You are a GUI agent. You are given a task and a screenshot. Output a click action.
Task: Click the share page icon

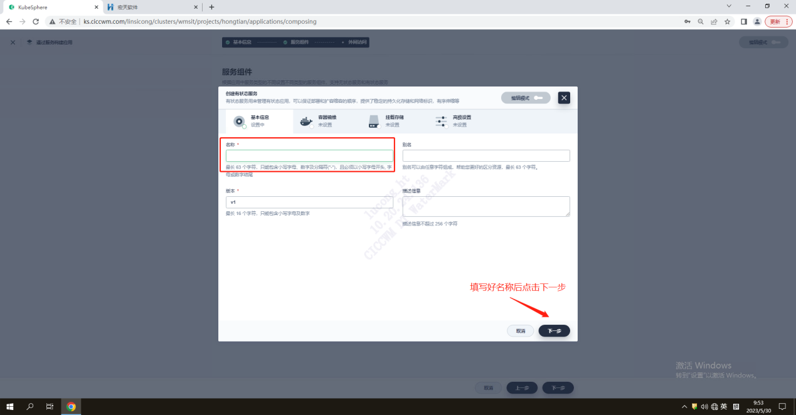click(714, 21)
